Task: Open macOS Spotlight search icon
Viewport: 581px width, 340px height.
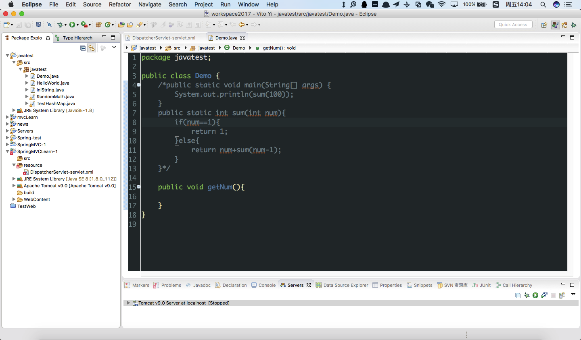Action: 543,4
